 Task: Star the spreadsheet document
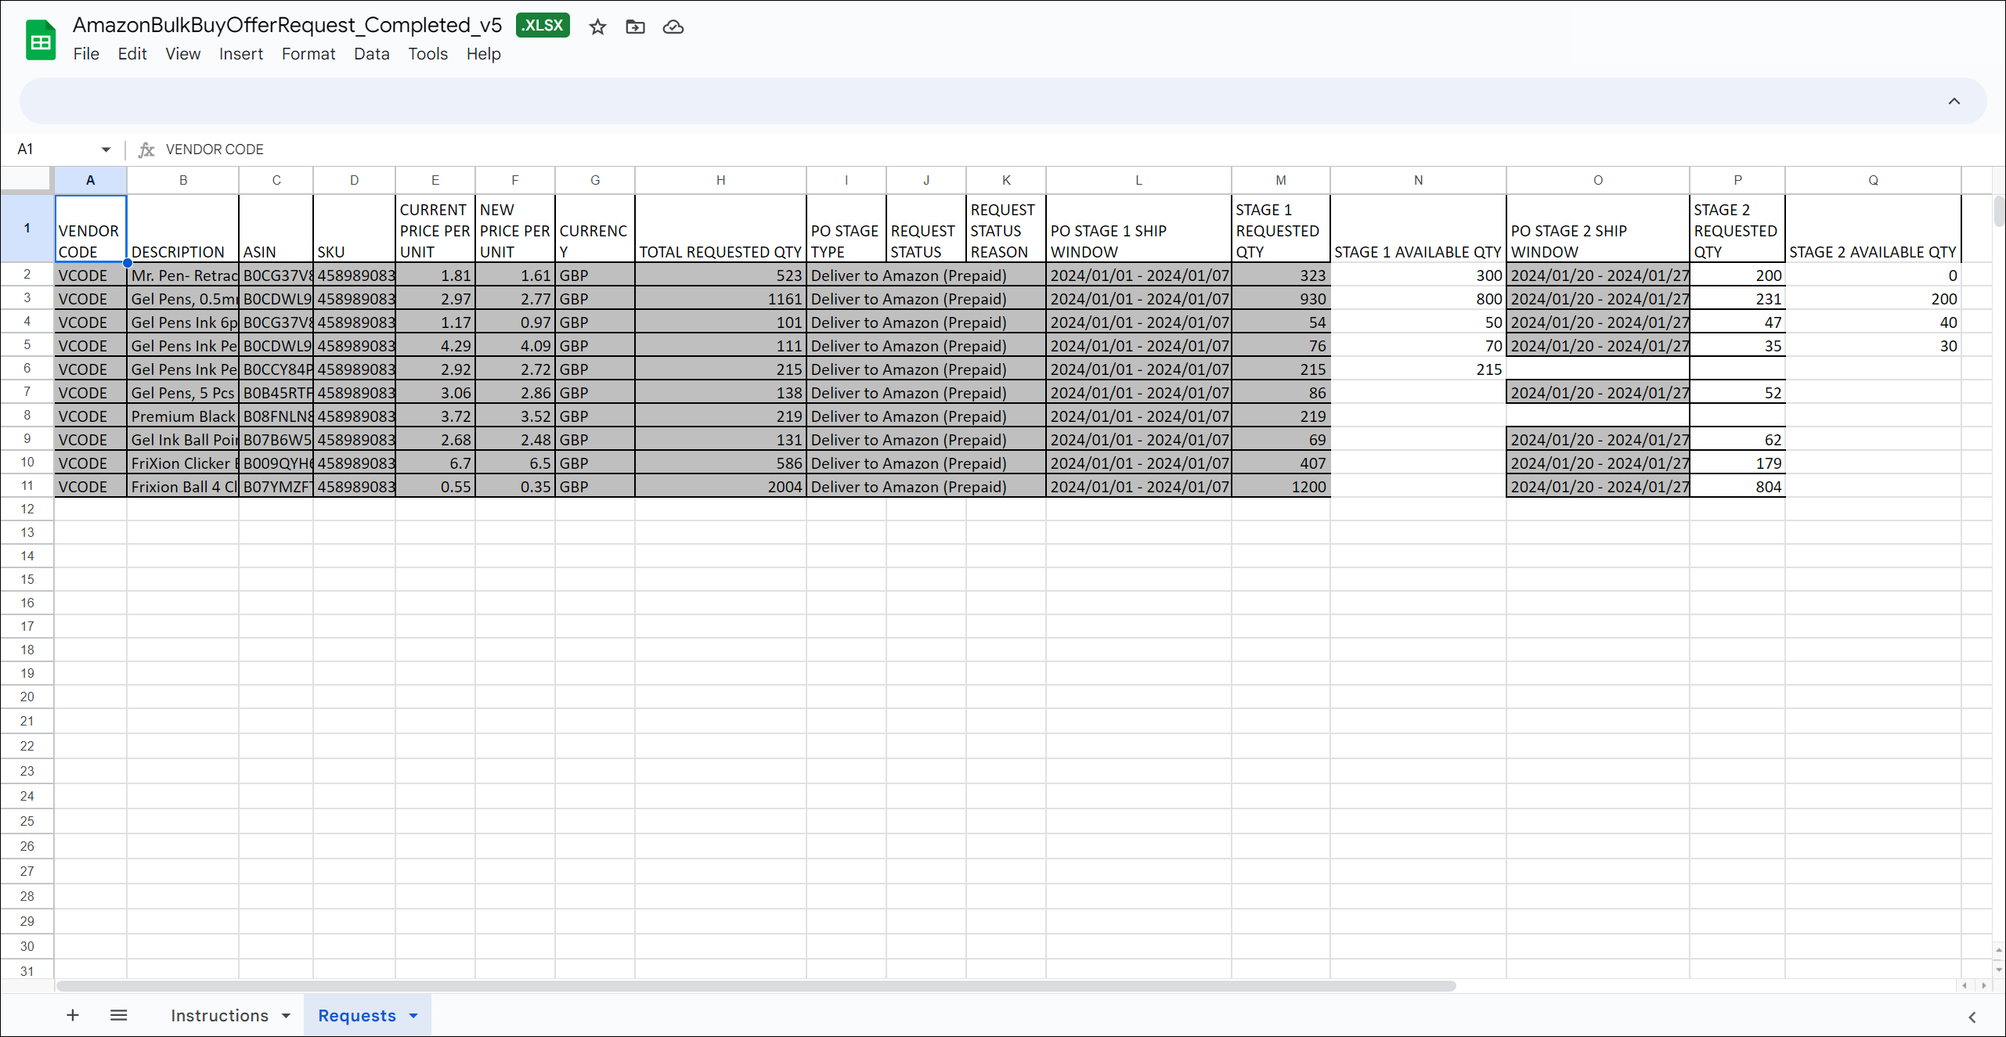pyautogui.click(x=597, y=27)
